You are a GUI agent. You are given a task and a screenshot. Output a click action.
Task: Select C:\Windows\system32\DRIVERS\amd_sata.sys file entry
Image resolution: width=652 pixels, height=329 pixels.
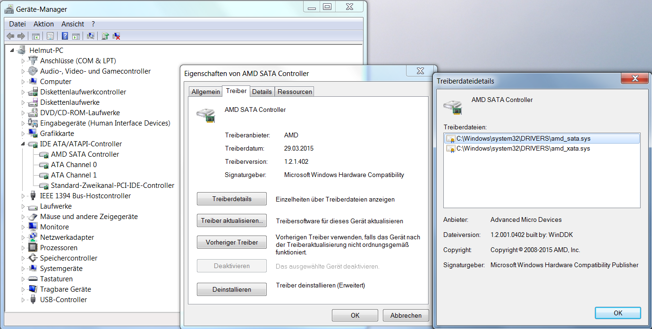click(542, 139)
